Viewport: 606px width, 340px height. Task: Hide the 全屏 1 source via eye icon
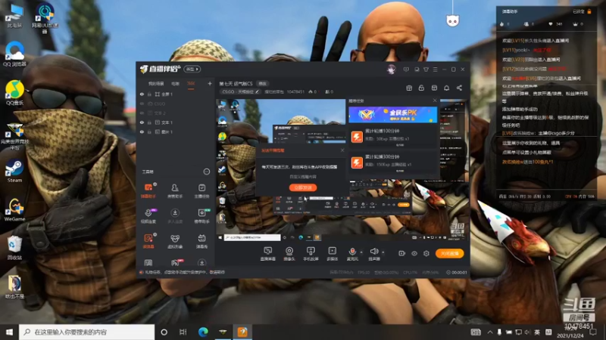pos(142,94)
